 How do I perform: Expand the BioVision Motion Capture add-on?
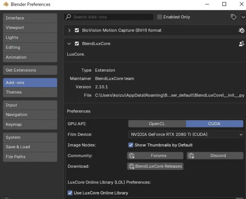(70, 30)
